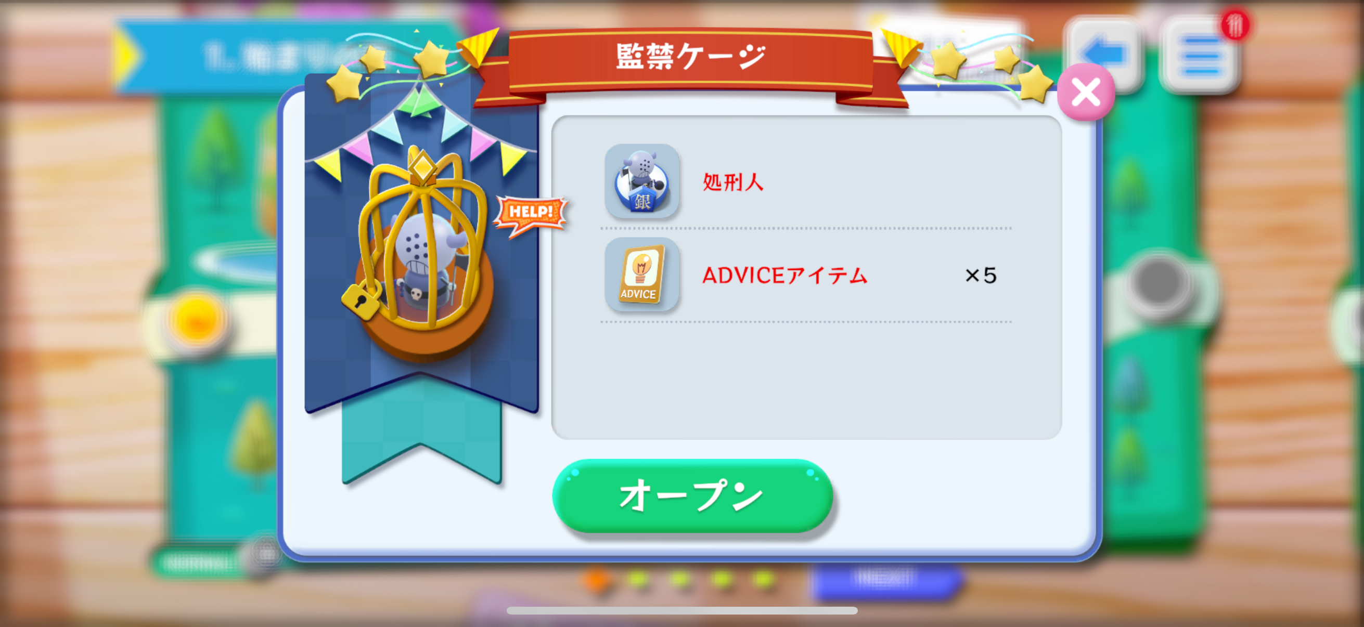Click the ADVICEアイテム reward label
The width and height of the screenshot is (1364, 627).
point(784,275)
